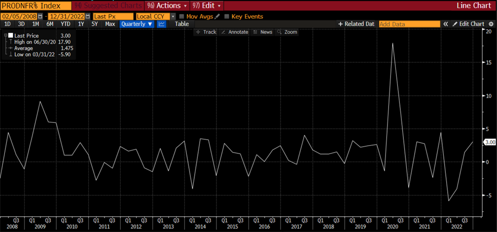
Task: Click the Average 1.475 legend row
Action: (x=41, y=48)
